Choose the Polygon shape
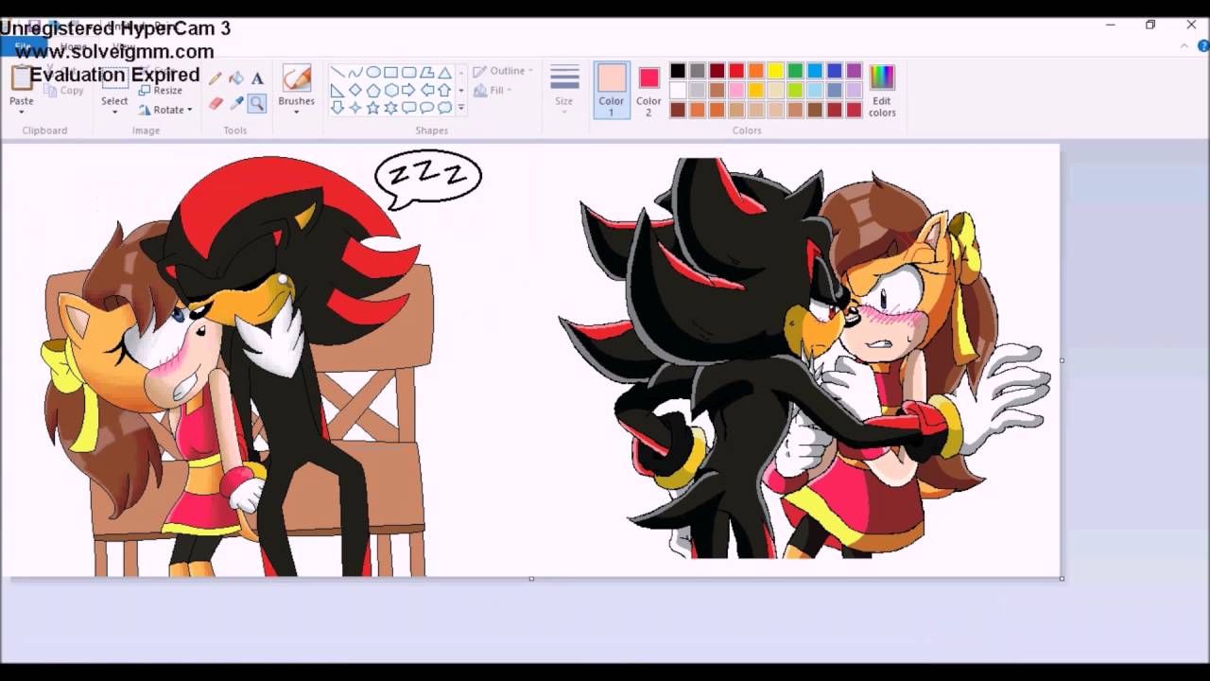1210x681 pixels. pos(426,72)
